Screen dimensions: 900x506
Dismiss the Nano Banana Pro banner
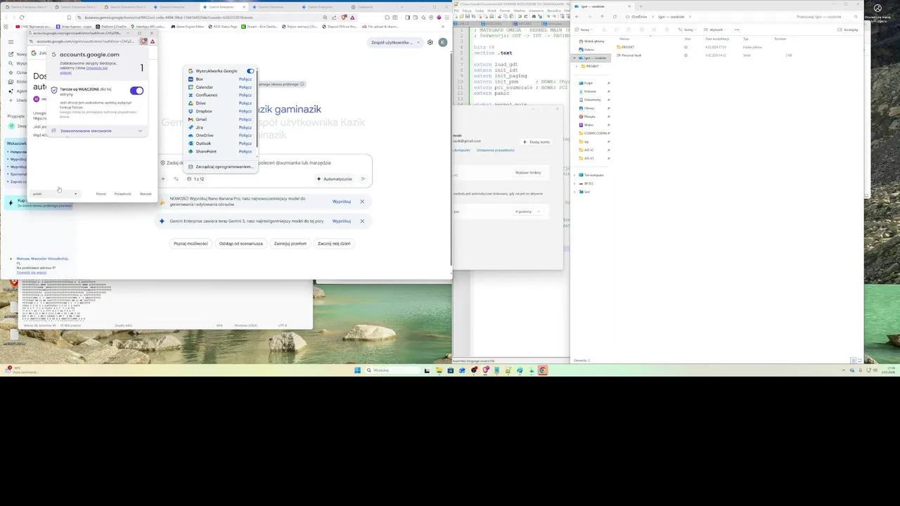click(x=362, y=202)
